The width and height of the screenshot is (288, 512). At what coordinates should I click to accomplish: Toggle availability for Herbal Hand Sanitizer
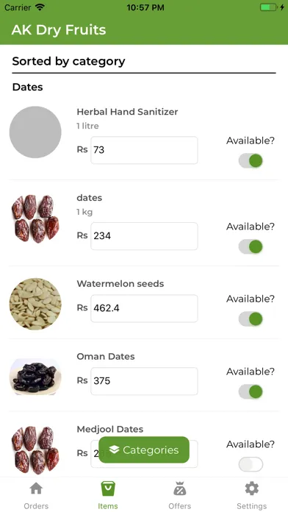pyautogui.click(x=251, y=160)
